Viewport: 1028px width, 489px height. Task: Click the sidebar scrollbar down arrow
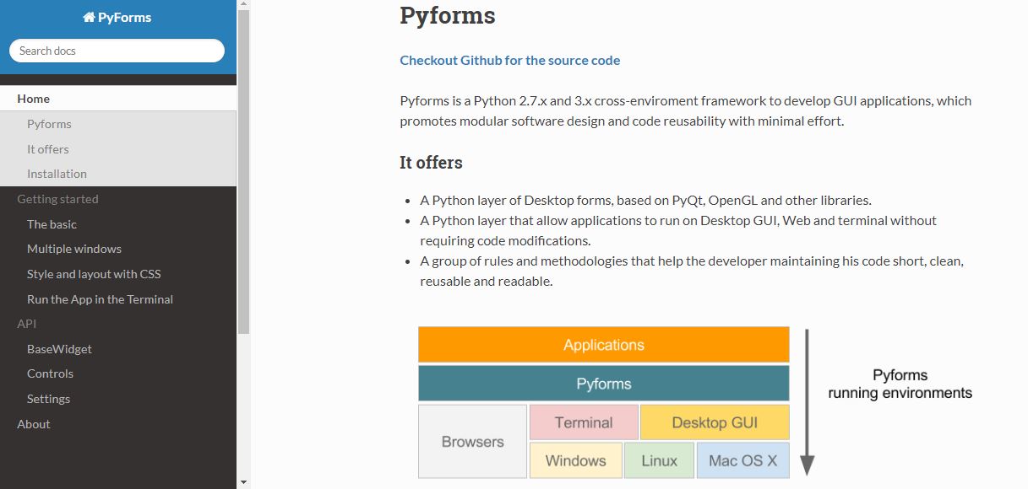[243, 482]
